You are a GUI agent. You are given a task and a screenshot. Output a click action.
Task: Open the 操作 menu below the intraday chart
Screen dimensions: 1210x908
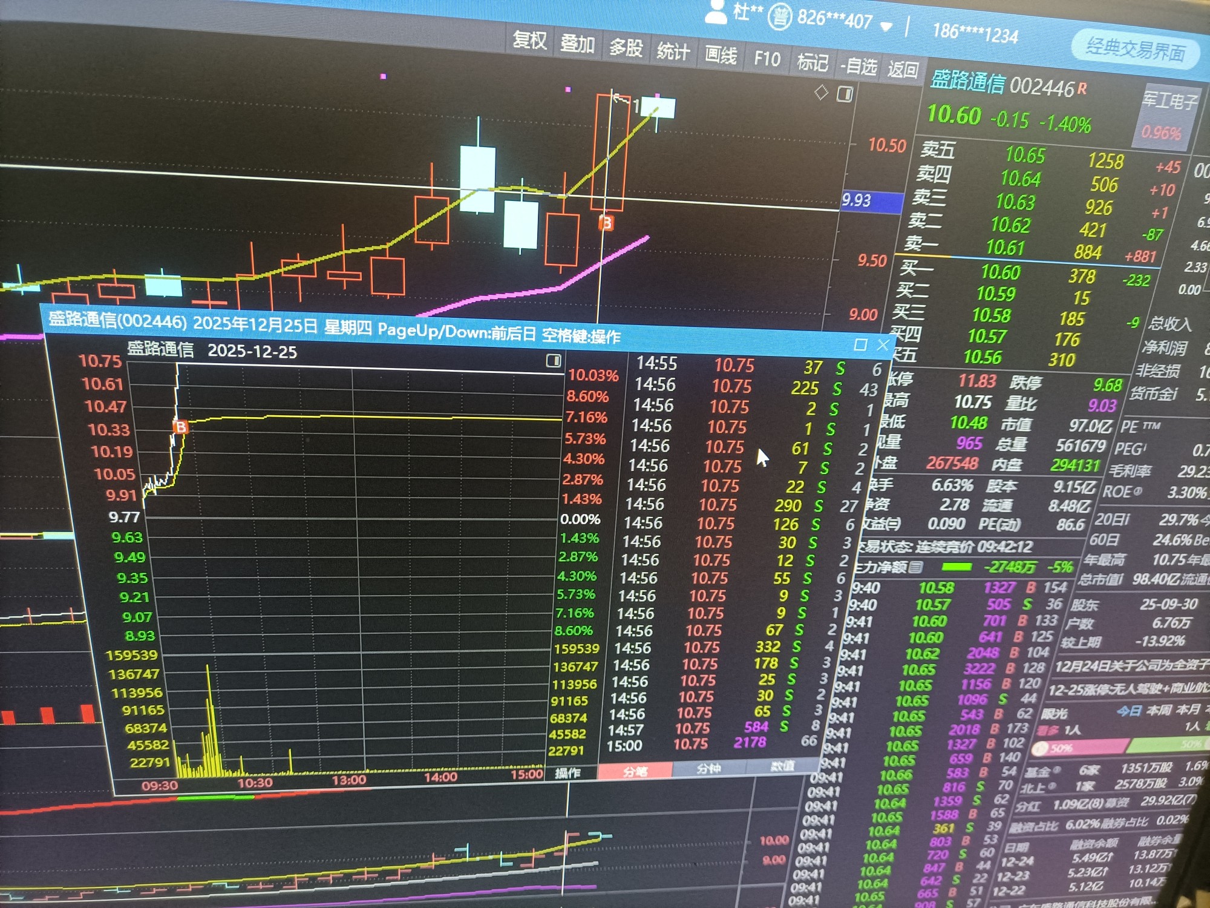(567, 773)
